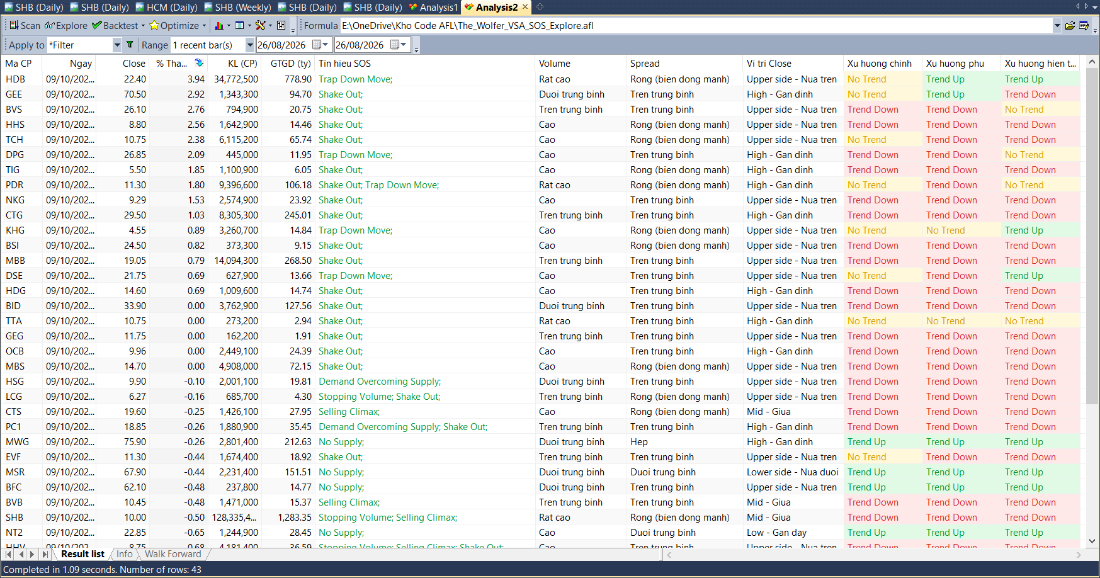Screen dimensions: 1100x578
Task: Go to the last result page arrow
Action: pyautogui.click(x=45, y=554)
